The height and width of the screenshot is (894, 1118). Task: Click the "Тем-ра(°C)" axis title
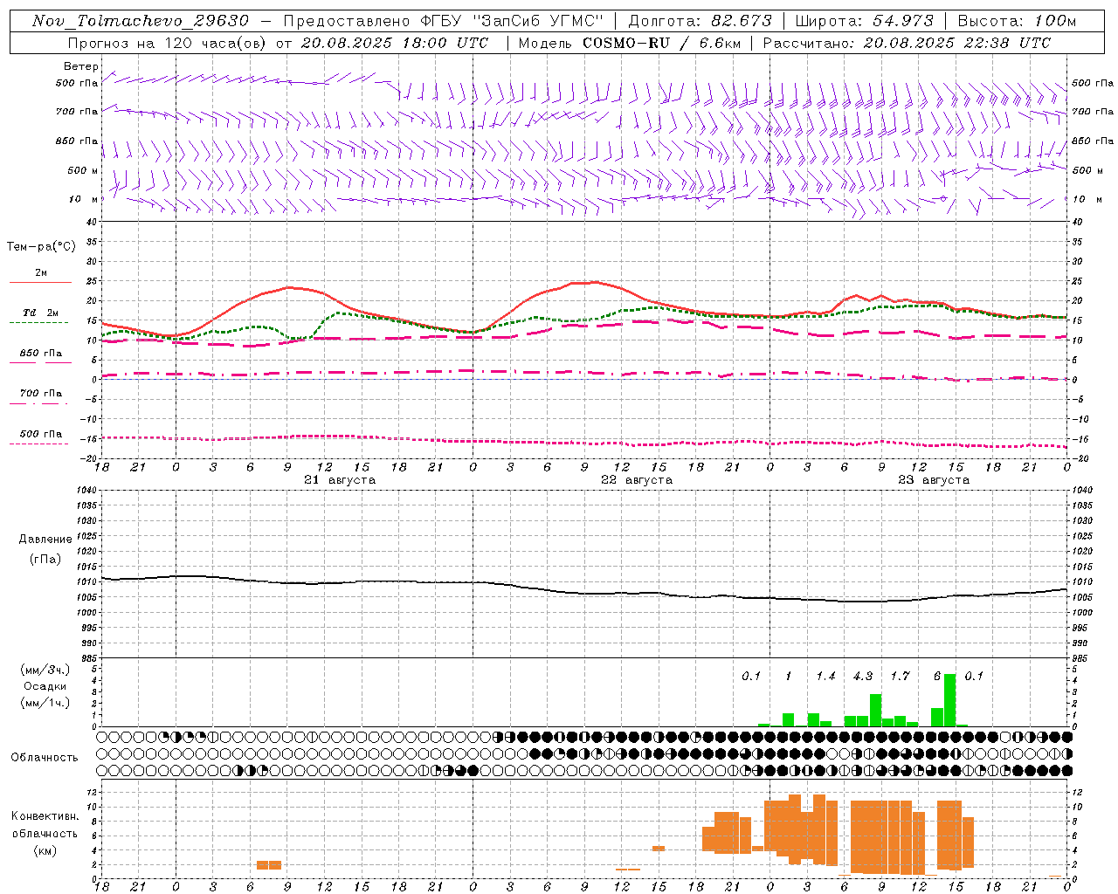pyautogui.click(x=41, y=247)
